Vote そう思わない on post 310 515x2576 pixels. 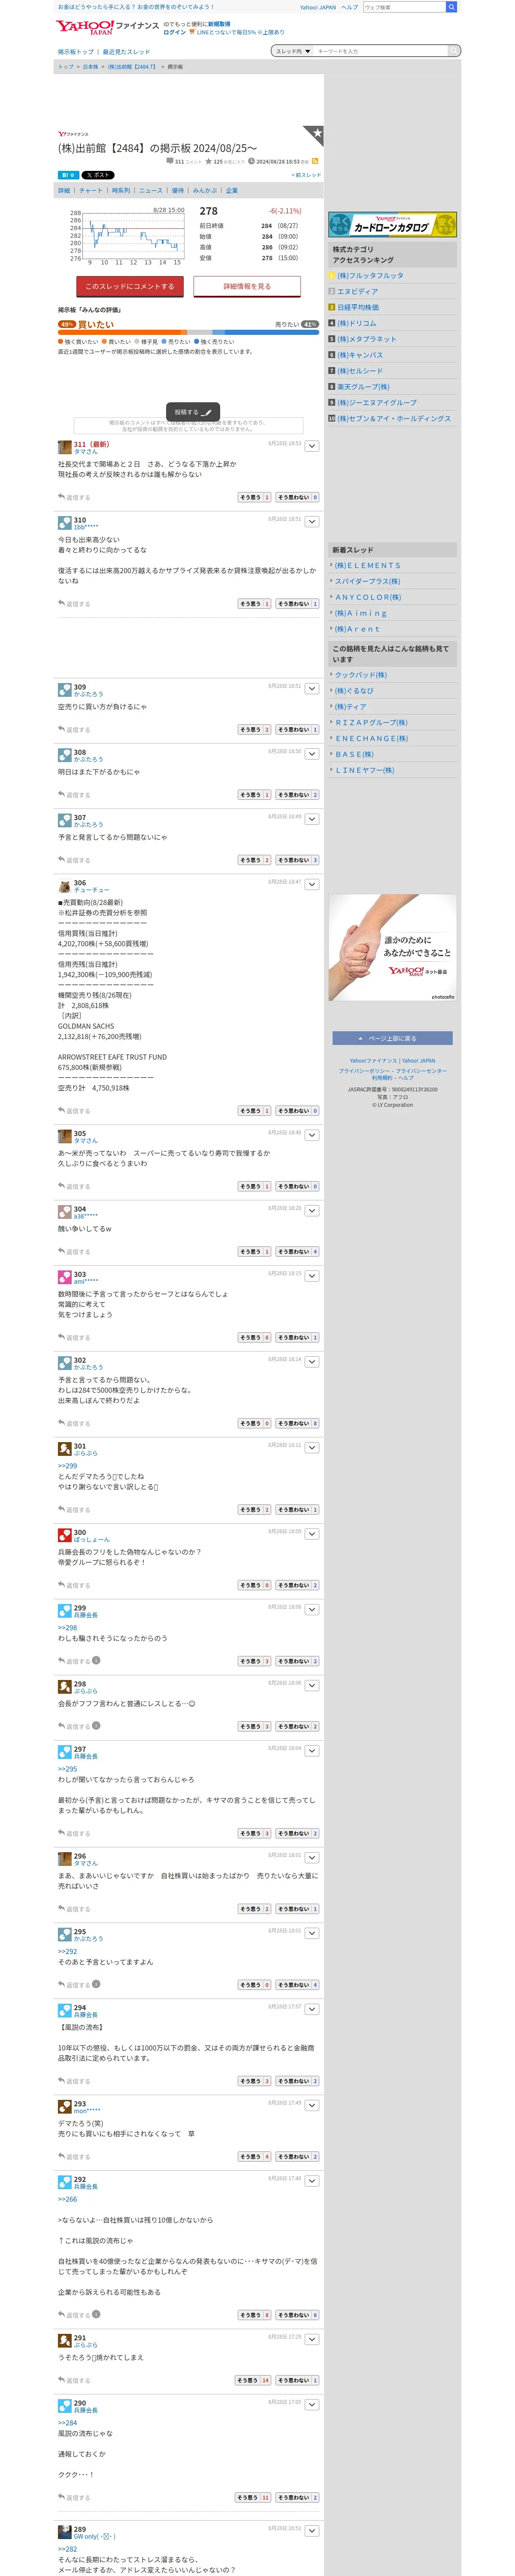click(297, 604)
